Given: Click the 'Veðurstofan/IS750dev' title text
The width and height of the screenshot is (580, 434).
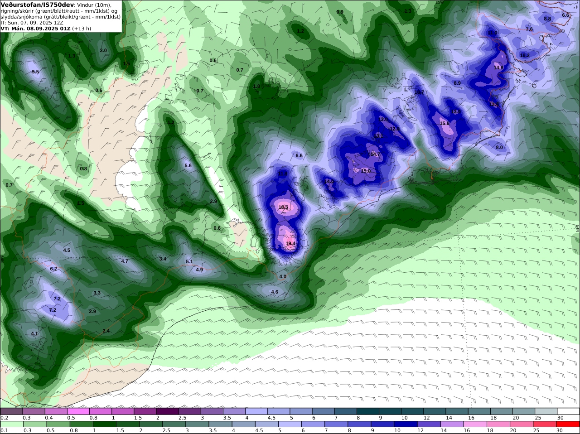Looking at the screenshot, I should point(38,5).
